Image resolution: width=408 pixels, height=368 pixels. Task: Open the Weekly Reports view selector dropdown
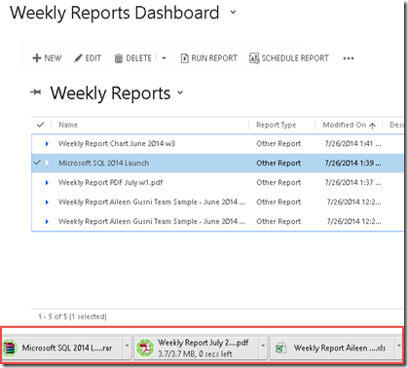coord(180,92)
